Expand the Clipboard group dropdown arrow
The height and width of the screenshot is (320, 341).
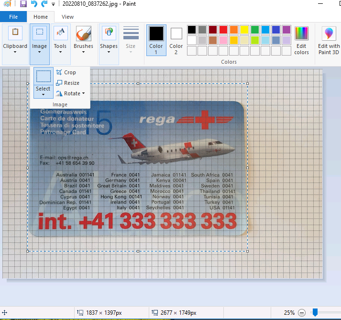coord(15,52)
